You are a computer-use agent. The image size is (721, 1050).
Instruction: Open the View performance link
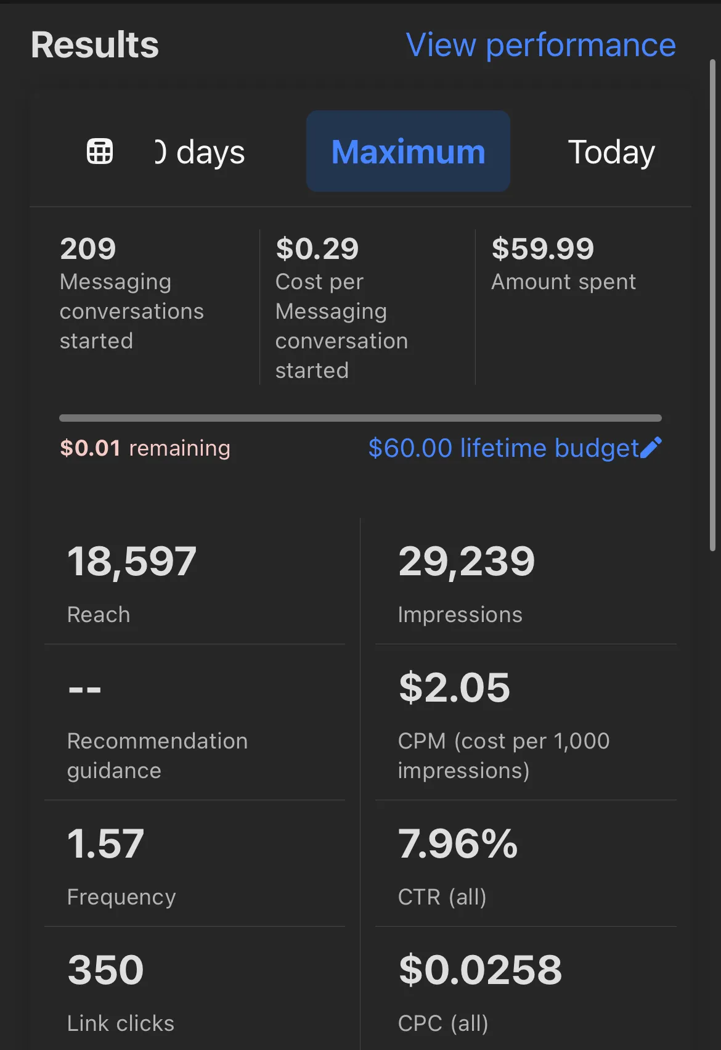540,45
